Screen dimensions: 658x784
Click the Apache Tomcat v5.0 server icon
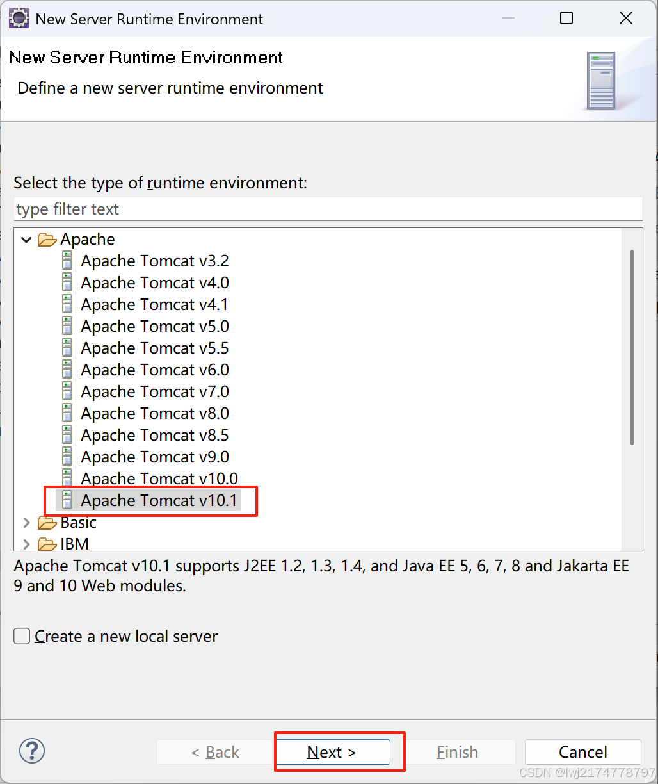(67, 326)
